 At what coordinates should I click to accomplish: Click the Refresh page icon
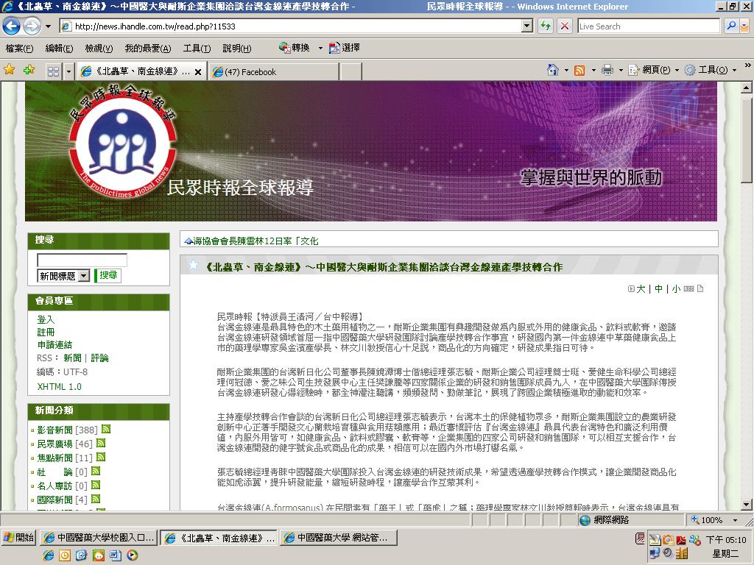pos(546,26)
